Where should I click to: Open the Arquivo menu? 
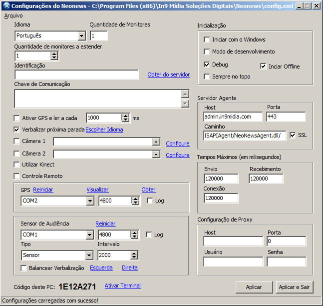coord(13,15)
